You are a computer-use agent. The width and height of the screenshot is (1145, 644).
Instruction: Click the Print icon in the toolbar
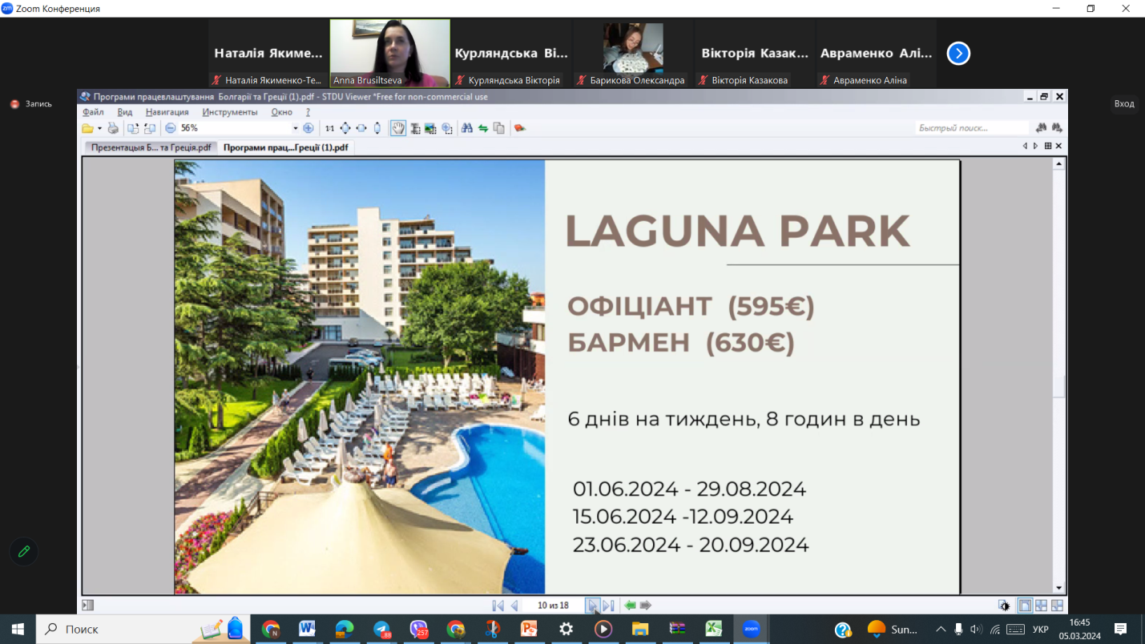click(113, 128)
